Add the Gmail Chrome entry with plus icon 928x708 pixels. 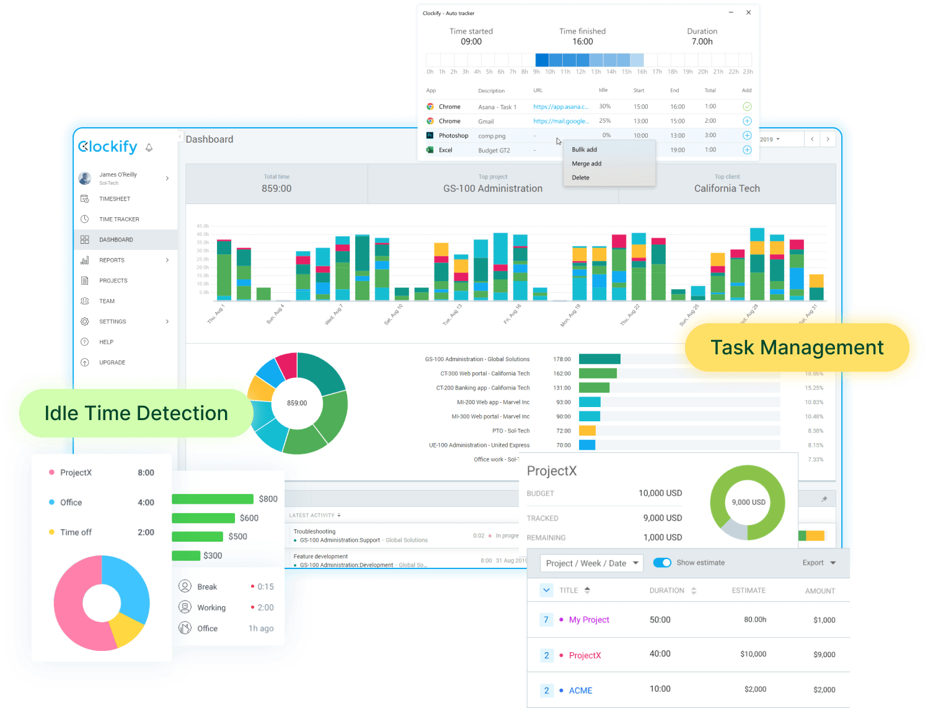pyautogui.click(x=747, y=121)
